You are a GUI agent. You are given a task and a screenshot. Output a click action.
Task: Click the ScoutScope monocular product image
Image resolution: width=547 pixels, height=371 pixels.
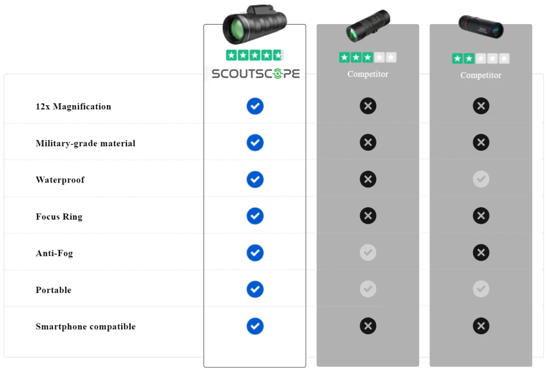tap(255, 25)
